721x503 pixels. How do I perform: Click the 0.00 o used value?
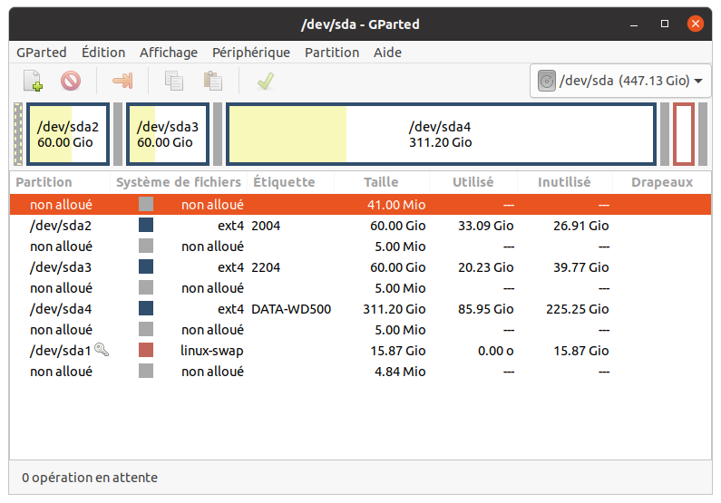click(496, 351)
